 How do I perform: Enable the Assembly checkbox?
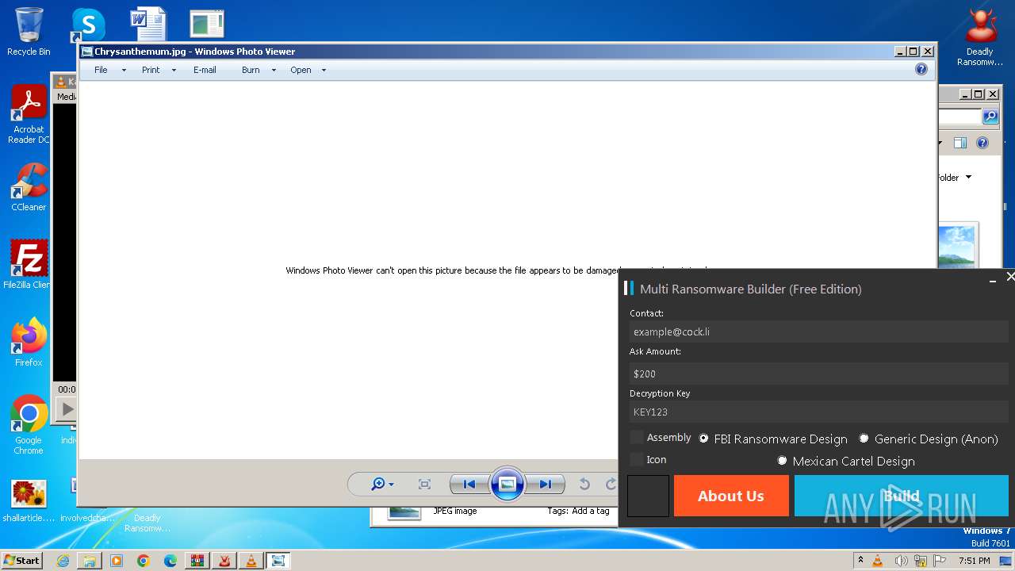pos(637,437)
